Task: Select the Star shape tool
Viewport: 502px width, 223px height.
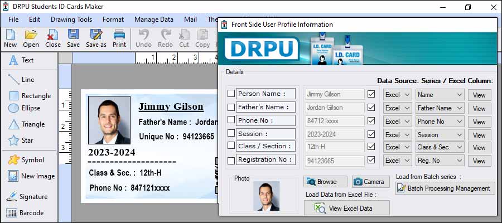Action: 21,140
